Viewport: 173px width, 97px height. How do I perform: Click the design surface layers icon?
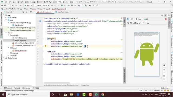pos(128,19)
